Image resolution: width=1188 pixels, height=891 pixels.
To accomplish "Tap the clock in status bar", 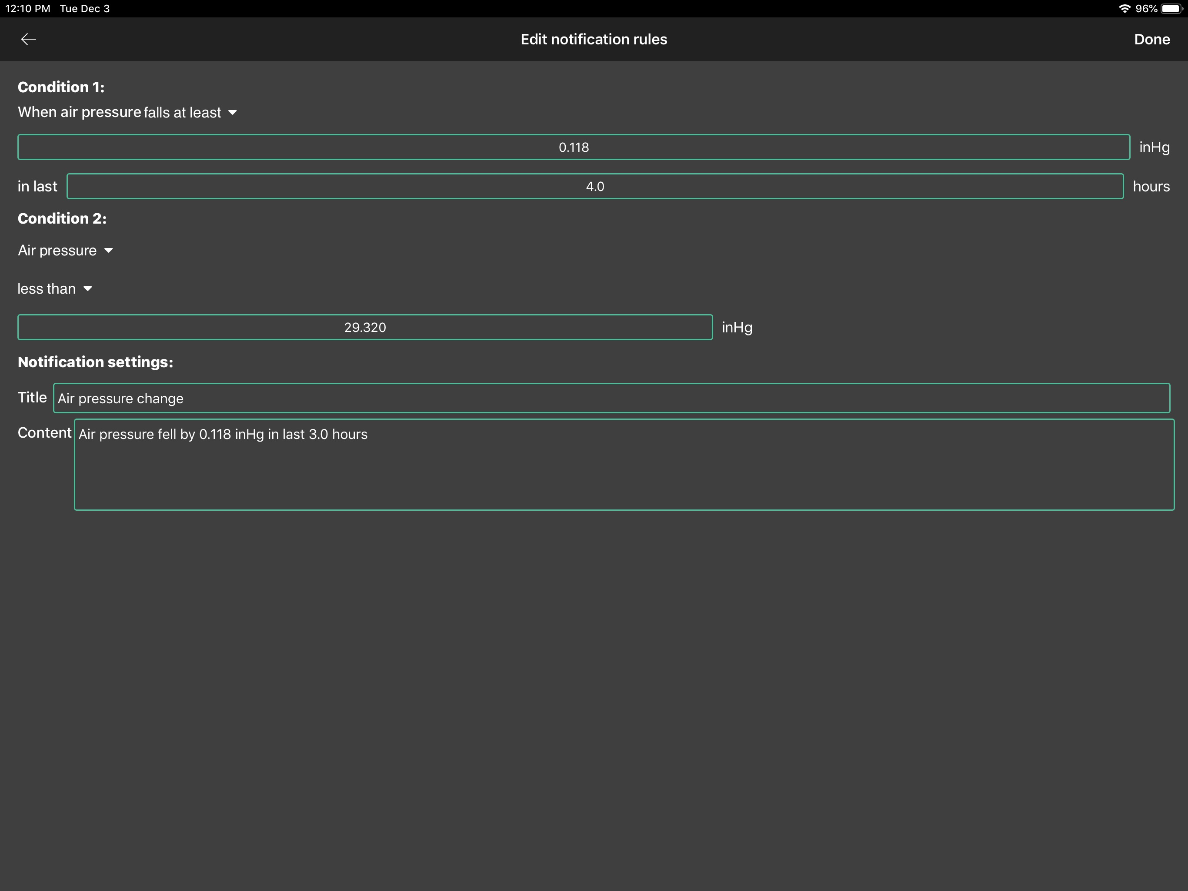I will coord(28,9).
